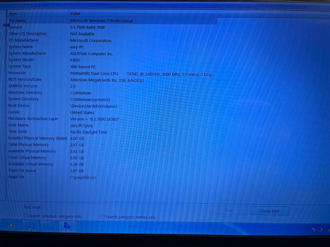Click the '5.93 GB' value
Screen dimensions: 330x247
click(x=77, y=158)
